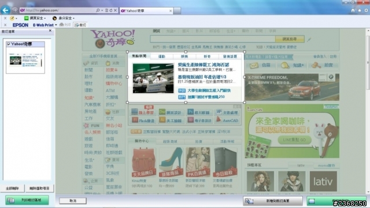Open the ATM link in Yahoo left navigation
The height and width of the screenshot is (208, 370).
pyautogui.click(x=110, y=90)
